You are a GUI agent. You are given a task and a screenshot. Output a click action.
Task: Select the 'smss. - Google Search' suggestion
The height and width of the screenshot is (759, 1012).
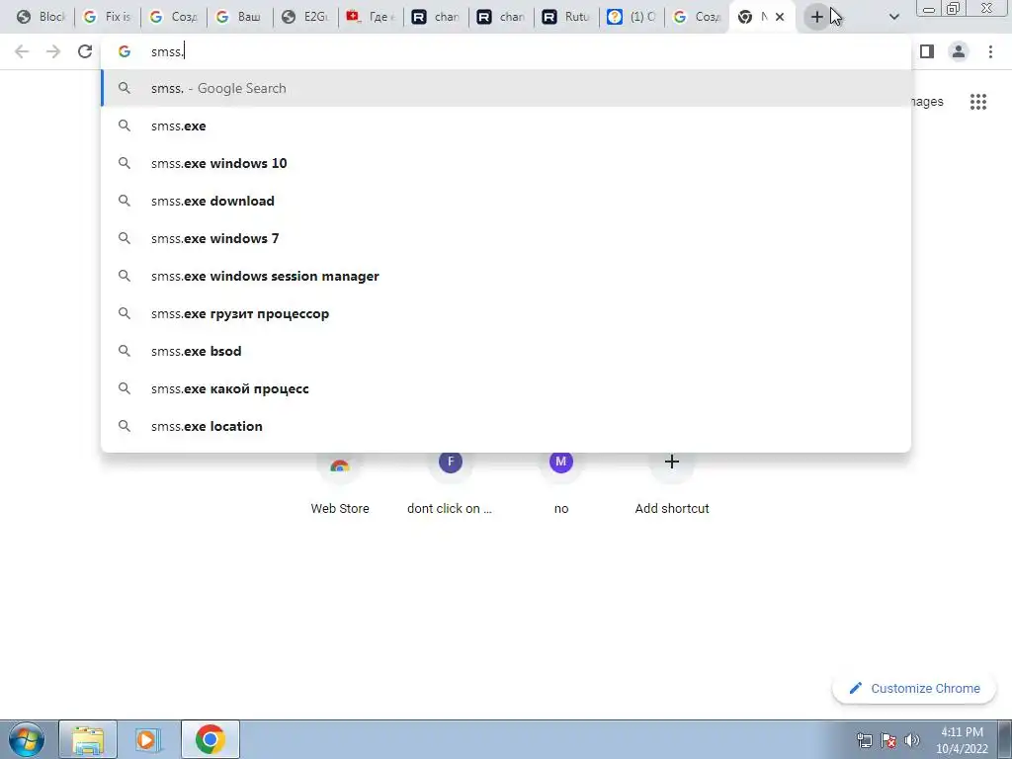pos(506,88)
